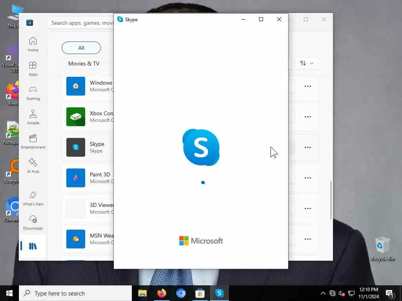Open the Windows Start menu

pos(9,293)
